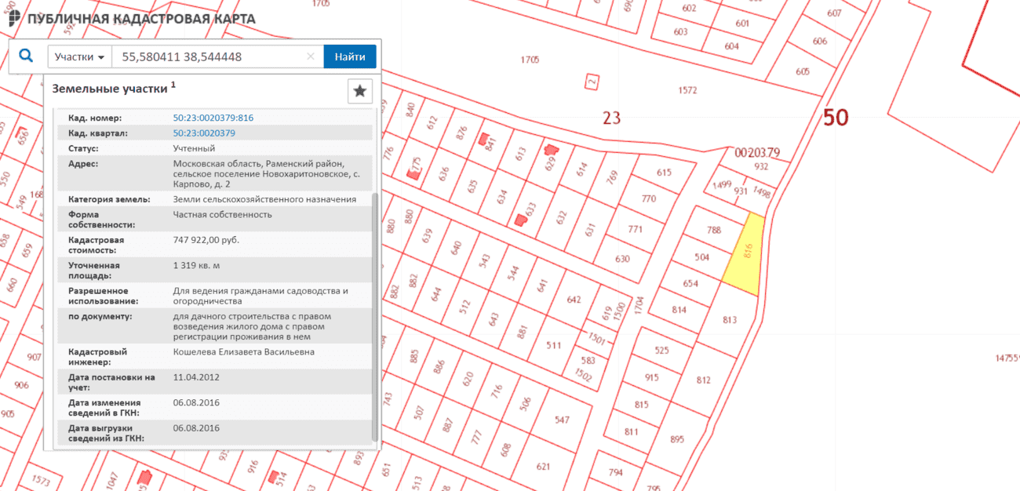Select parcel 813 on the map
Viewport: 1020px width, 491px height.
(x=730, y=319)
